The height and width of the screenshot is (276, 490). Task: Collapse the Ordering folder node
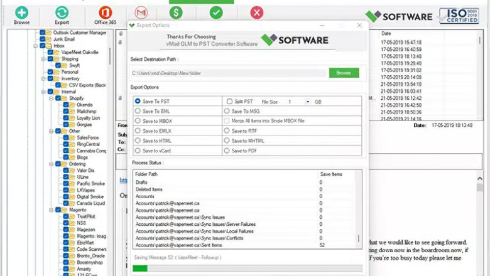pos(52,164)
